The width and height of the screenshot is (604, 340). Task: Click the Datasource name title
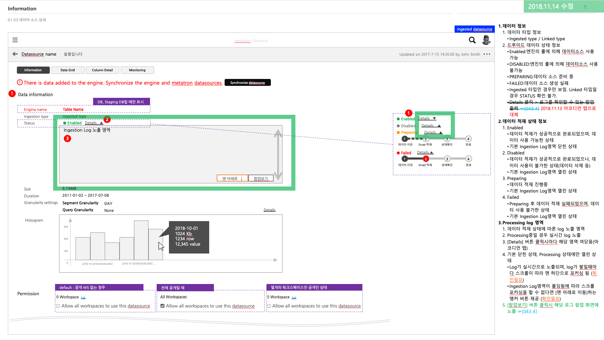(39, 54)
